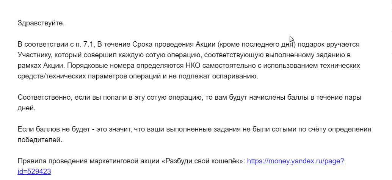Image resolution: width=392 pixels, height=180 pixels.
Task: Click the greeting 'Здравствуйте.'
Action: click(41, 23)
